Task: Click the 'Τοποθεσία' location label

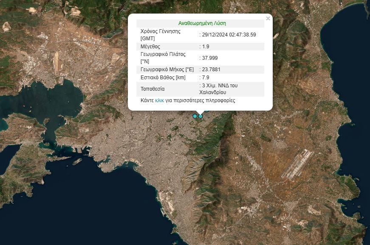Action: click(x=153, y=89)
